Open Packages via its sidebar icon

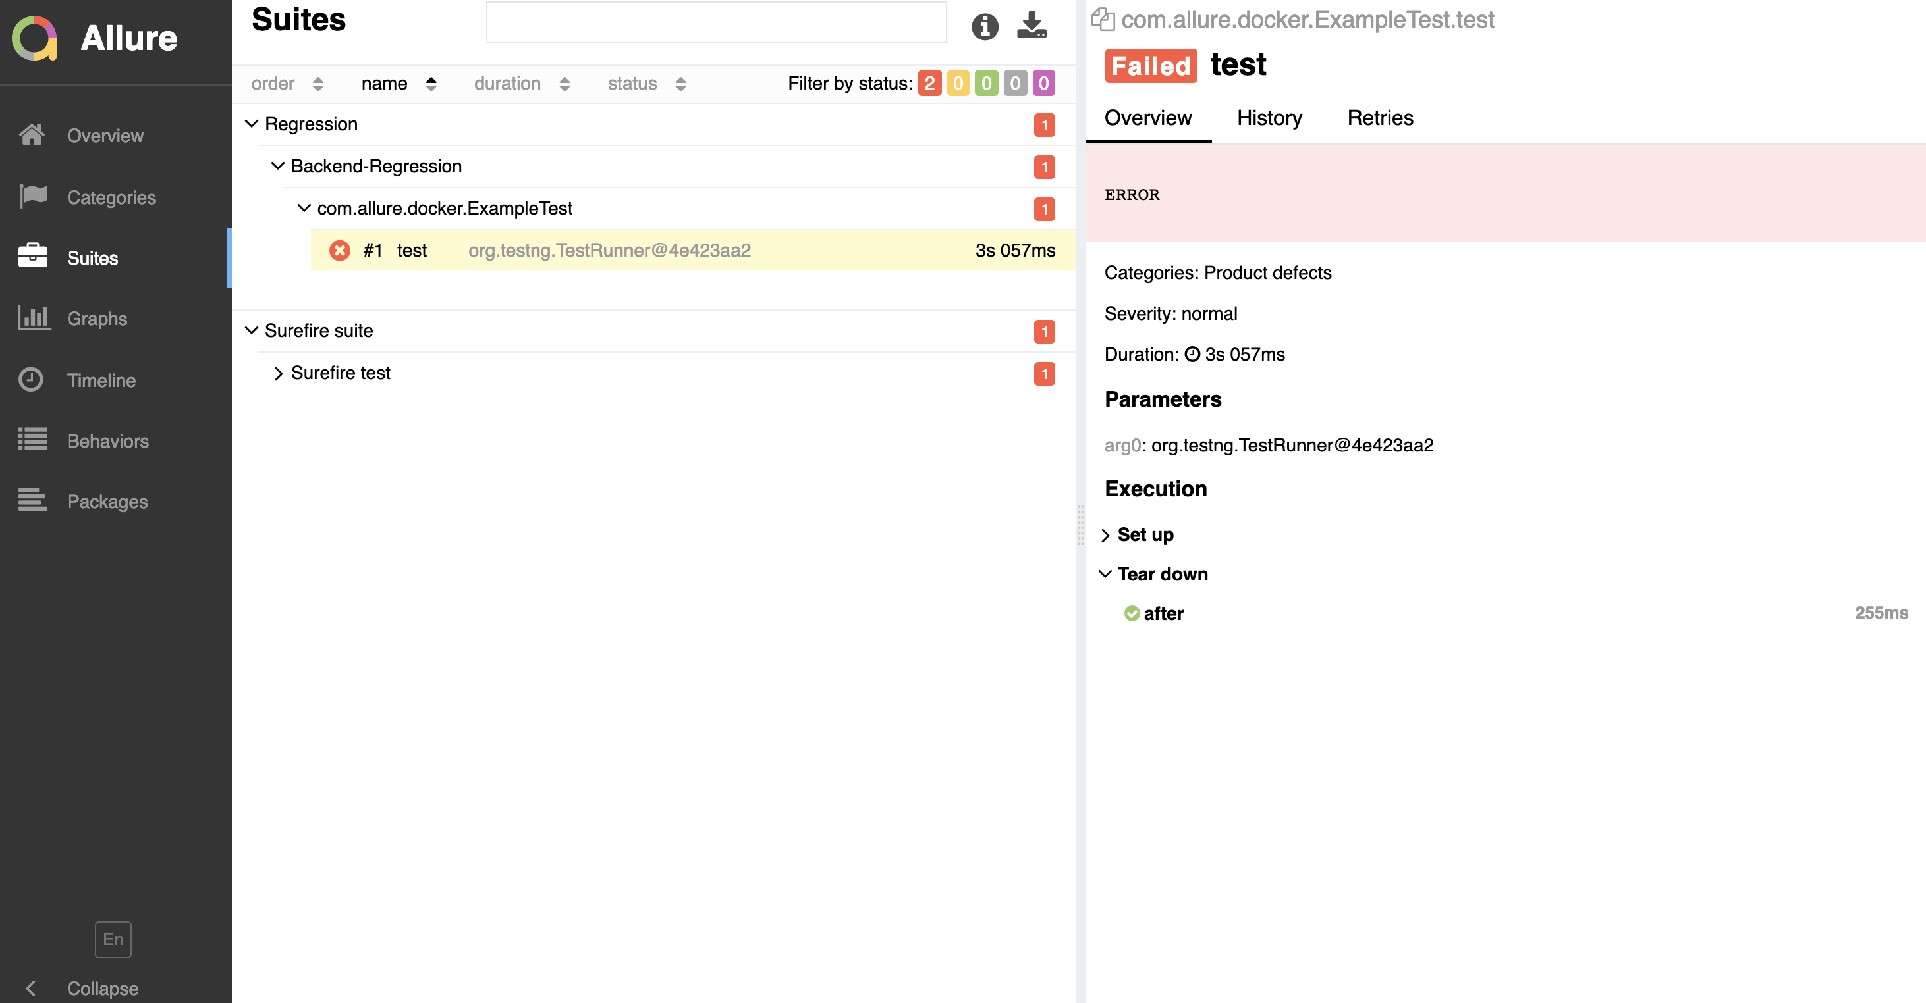33,500
